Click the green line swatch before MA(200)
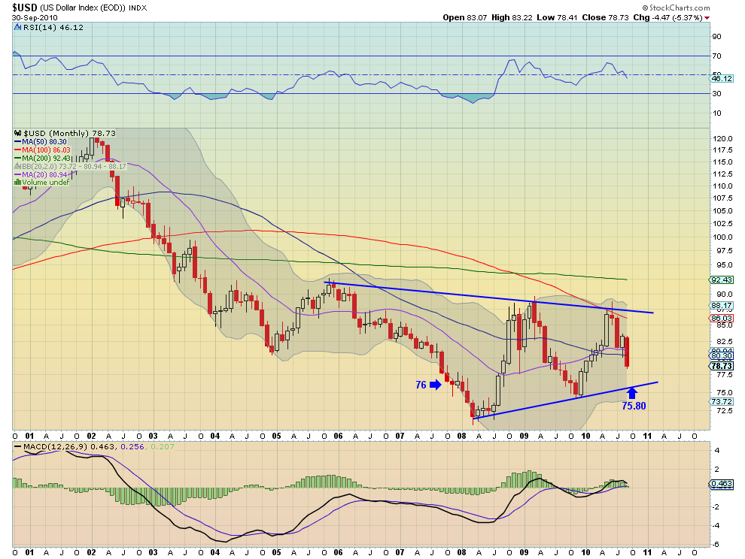This screenshot has height=559, width=745. (17, 158)
